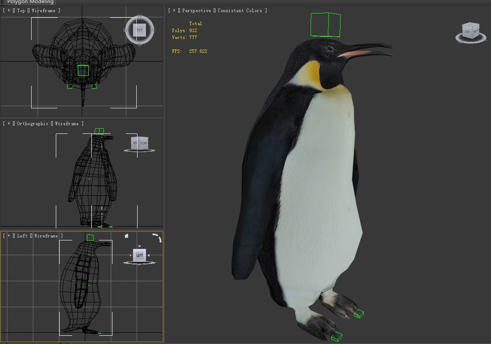
Task: Click the ViewCube Home icon in the Left viewport
Action: point(127,236)
